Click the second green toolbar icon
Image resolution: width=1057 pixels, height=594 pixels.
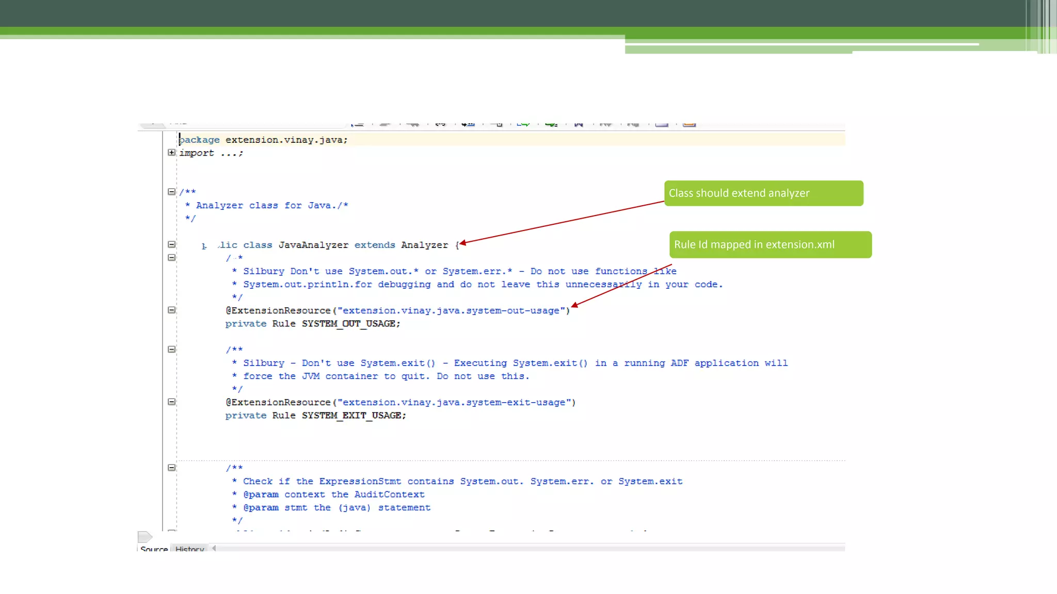[x=551, y=124]
